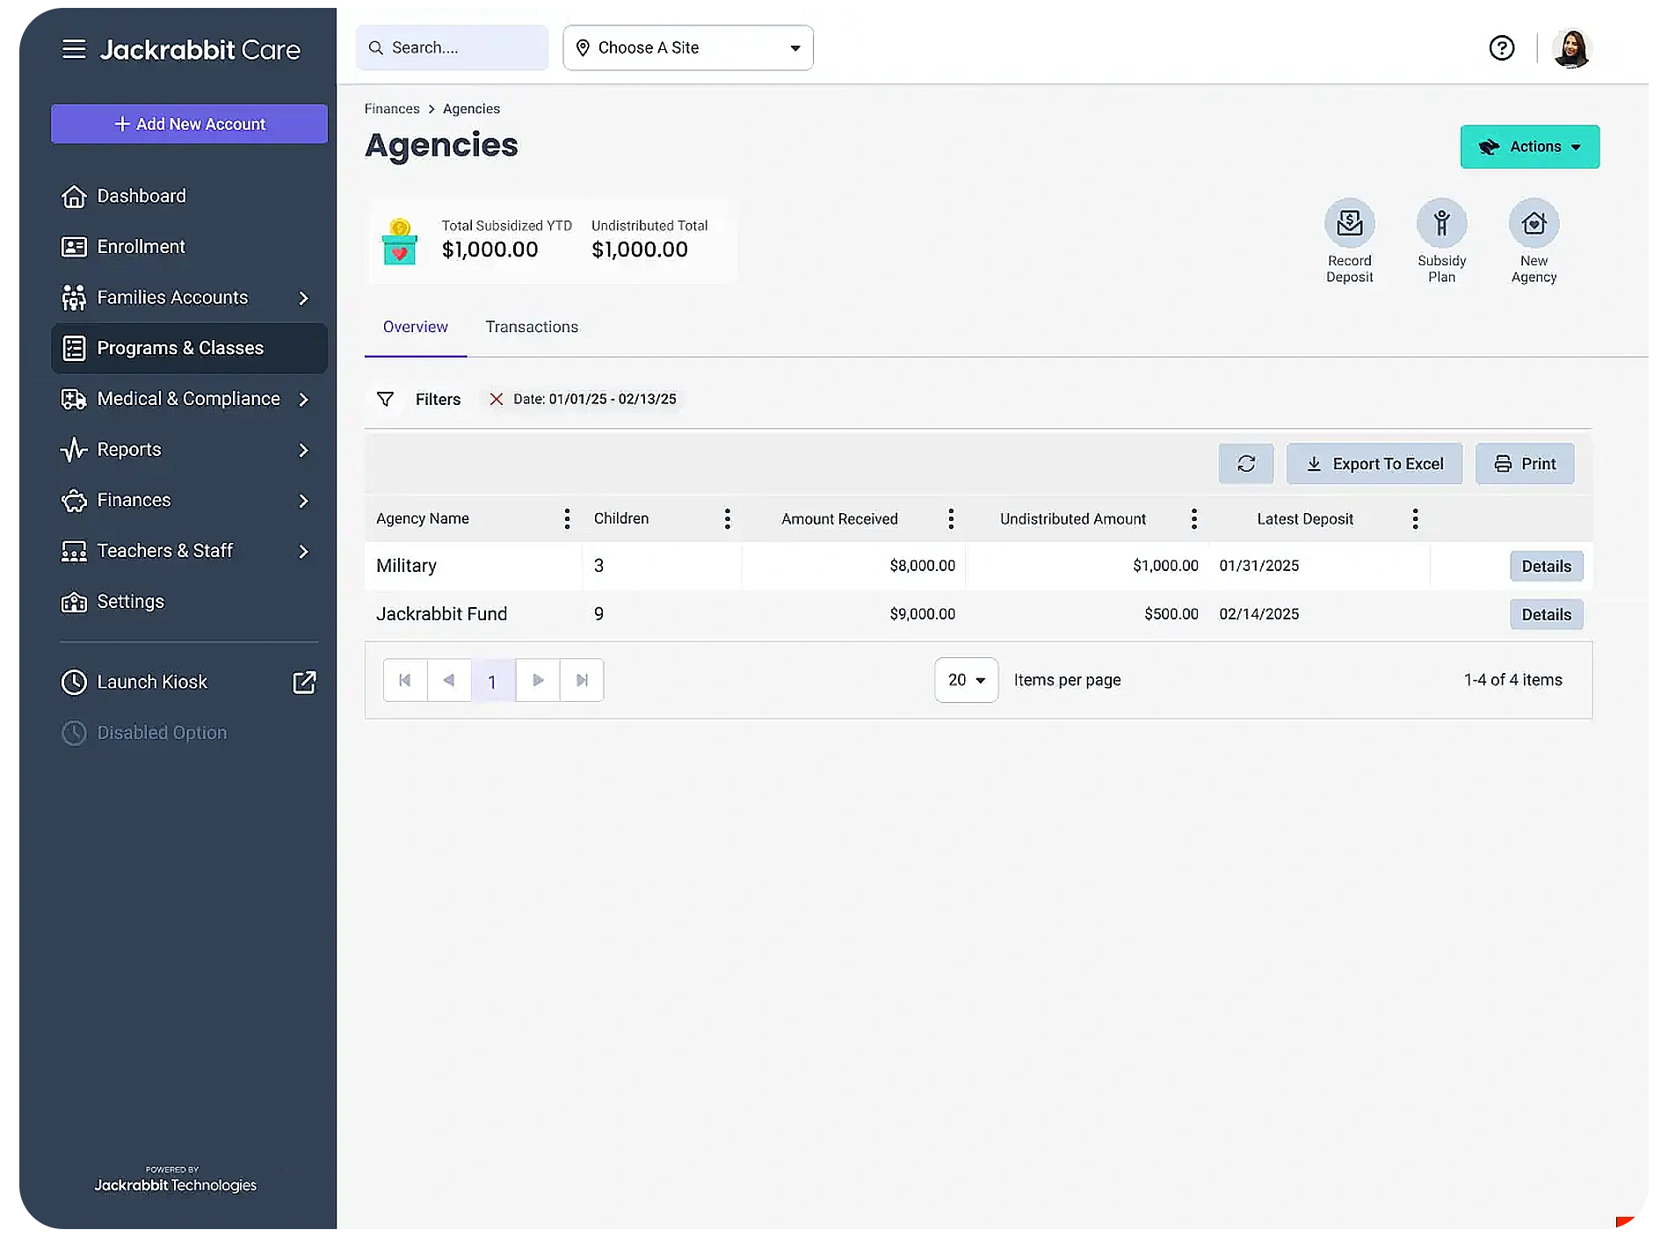Viewport: 1668px width, 1237px height.
Task: Click the Launch Kiosk external link icon
Action: point(304,682)
